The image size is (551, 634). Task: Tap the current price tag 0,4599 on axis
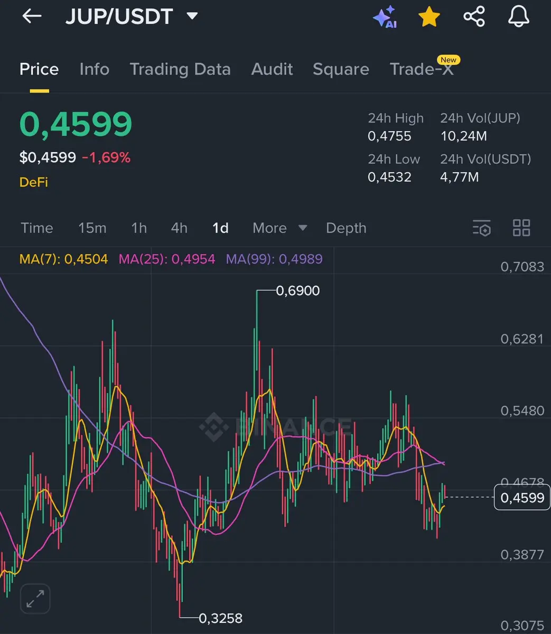[x=522, y=498]
